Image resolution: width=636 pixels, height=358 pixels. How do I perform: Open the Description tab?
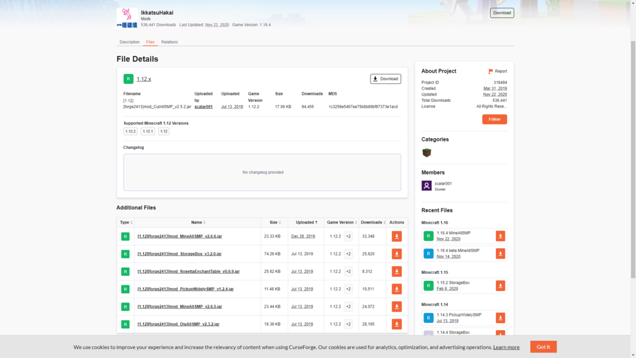(x=129, y=42)
